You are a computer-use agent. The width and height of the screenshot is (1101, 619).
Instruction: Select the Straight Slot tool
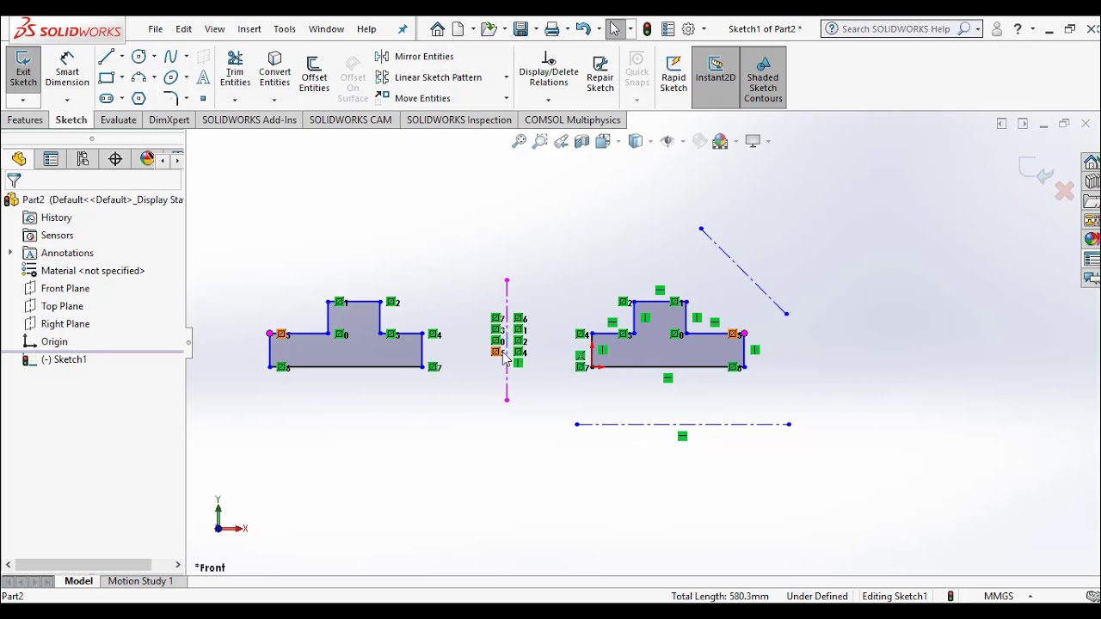coord(107,98)
